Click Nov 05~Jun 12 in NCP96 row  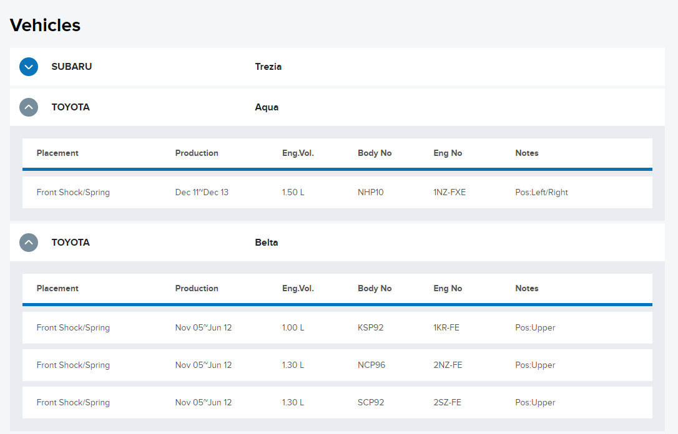click(x=204, y=365)
